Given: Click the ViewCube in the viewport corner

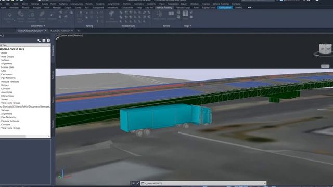Looking at the screenshot, I should (325, 49).
